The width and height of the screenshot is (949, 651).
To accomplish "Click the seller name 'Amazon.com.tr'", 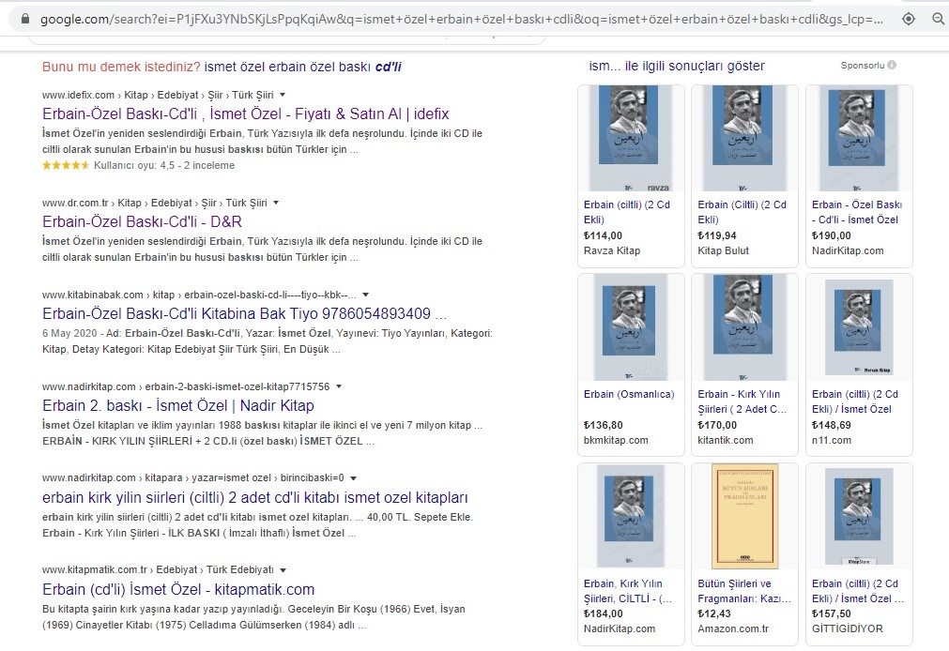I will tap(733, 628).
